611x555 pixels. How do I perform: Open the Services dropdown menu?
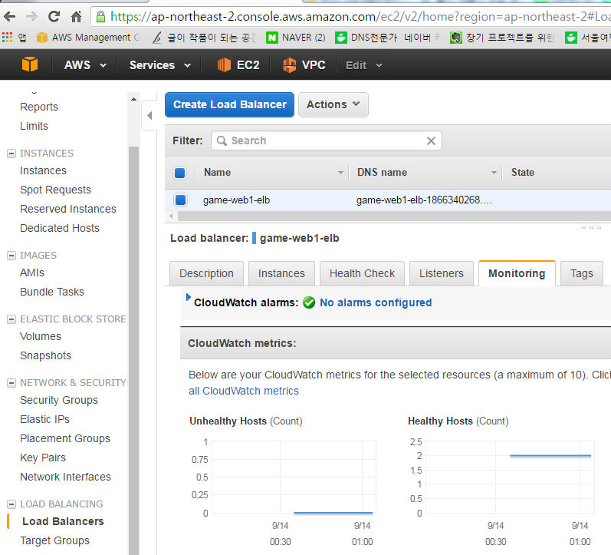[160, 64]
